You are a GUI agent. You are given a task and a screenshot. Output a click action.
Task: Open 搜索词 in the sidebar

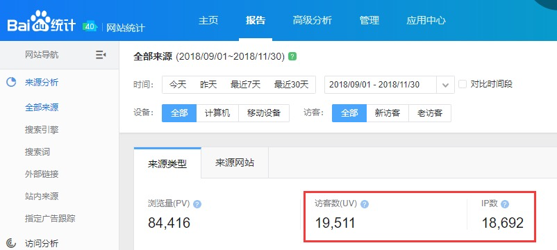coord(38,152)
